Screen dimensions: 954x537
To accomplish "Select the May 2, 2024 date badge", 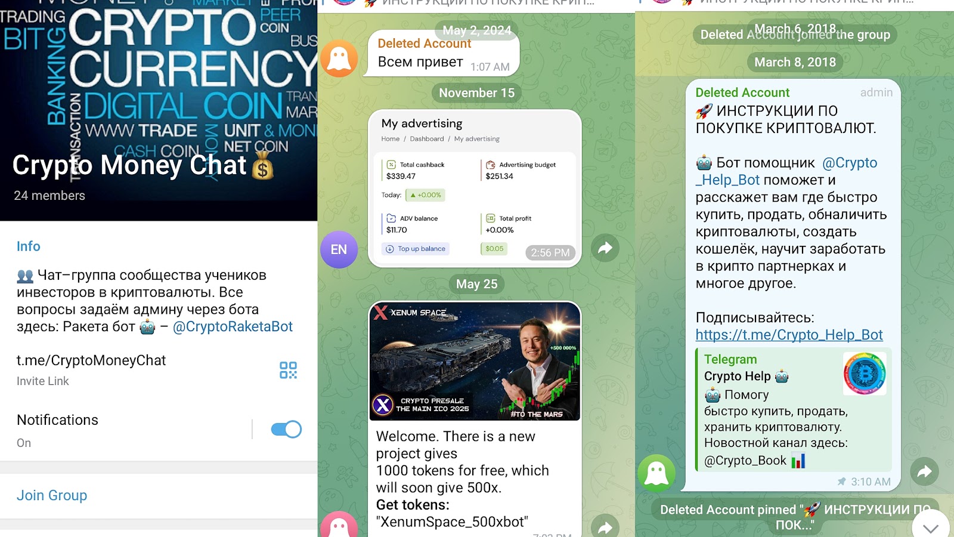I will [477, 30].
